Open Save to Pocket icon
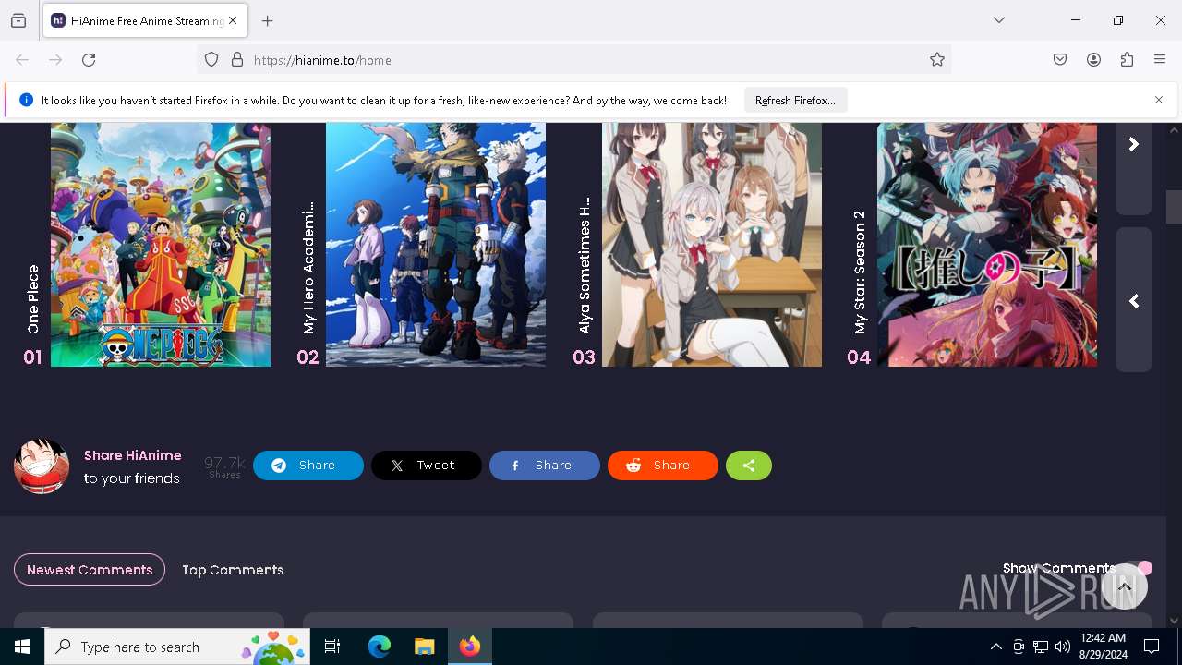 (x=1060, y=60)
